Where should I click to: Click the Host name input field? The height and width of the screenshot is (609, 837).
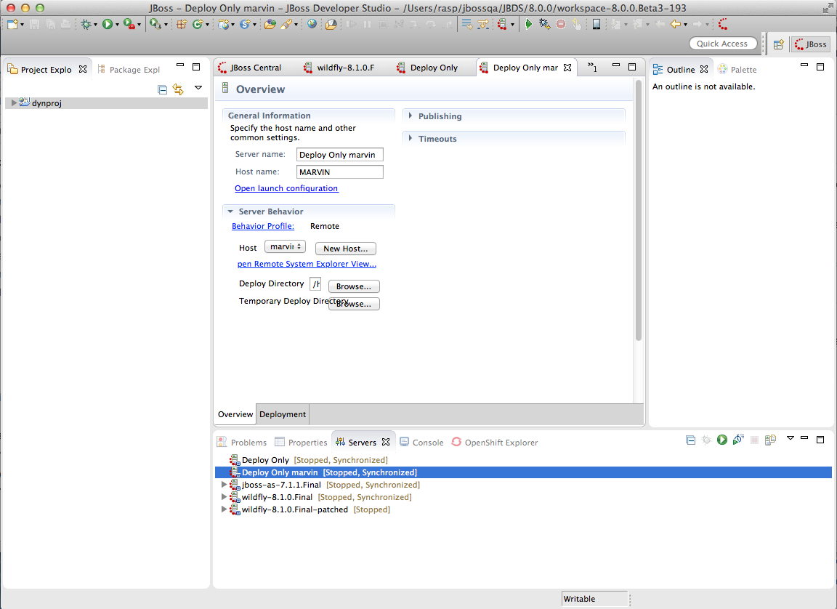[339, 172]
